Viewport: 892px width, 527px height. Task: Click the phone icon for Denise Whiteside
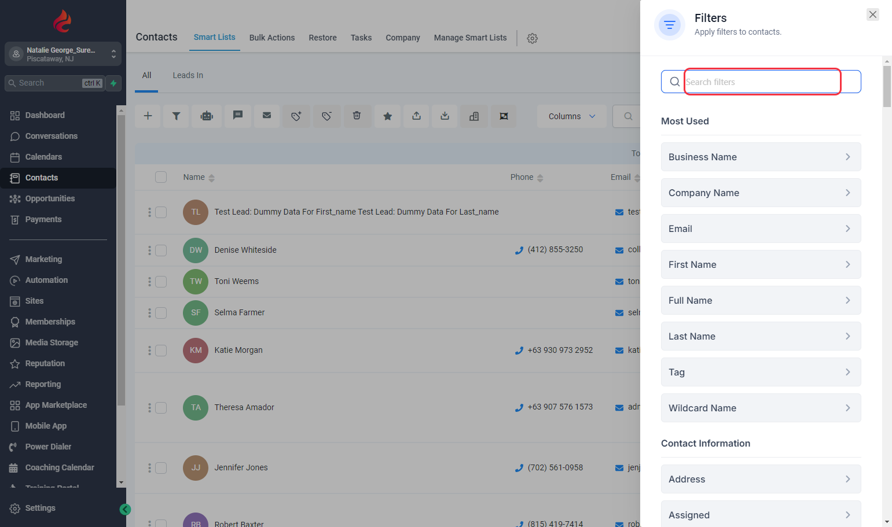519,250
